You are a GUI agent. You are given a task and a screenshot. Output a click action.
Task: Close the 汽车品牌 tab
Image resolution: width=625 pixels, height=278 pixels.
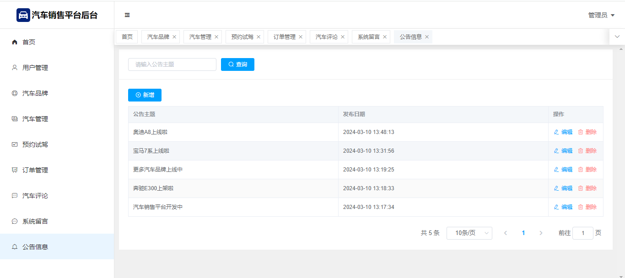click(174, 37)
